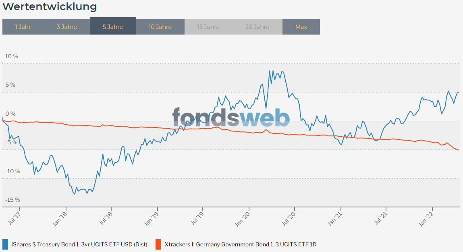Click the blue line's peak near mid-2020
This screenshot has height=252, width=463.
(269, 71)
